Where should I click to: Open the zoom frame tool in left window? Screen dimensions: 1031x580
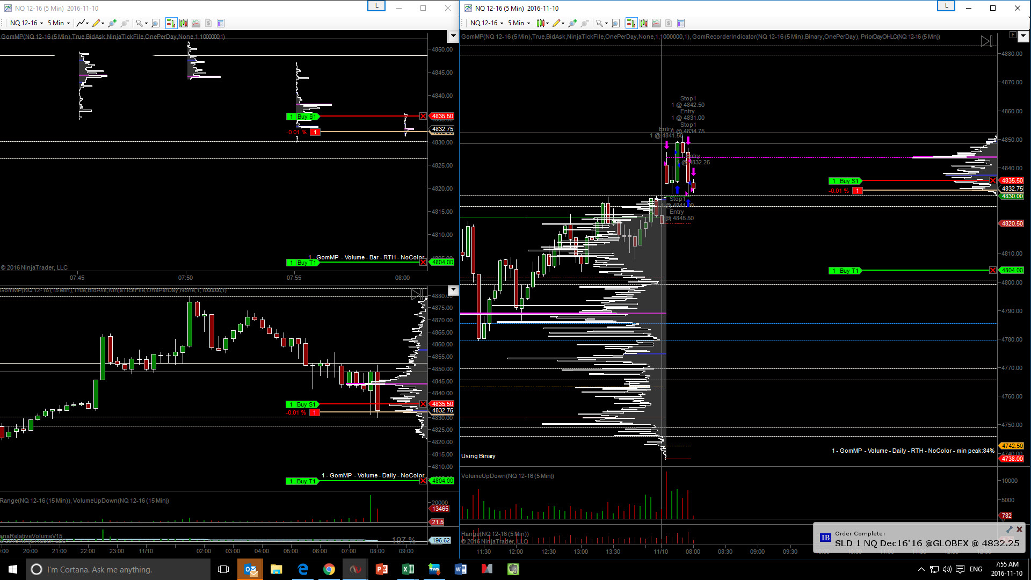click(155, 23)
